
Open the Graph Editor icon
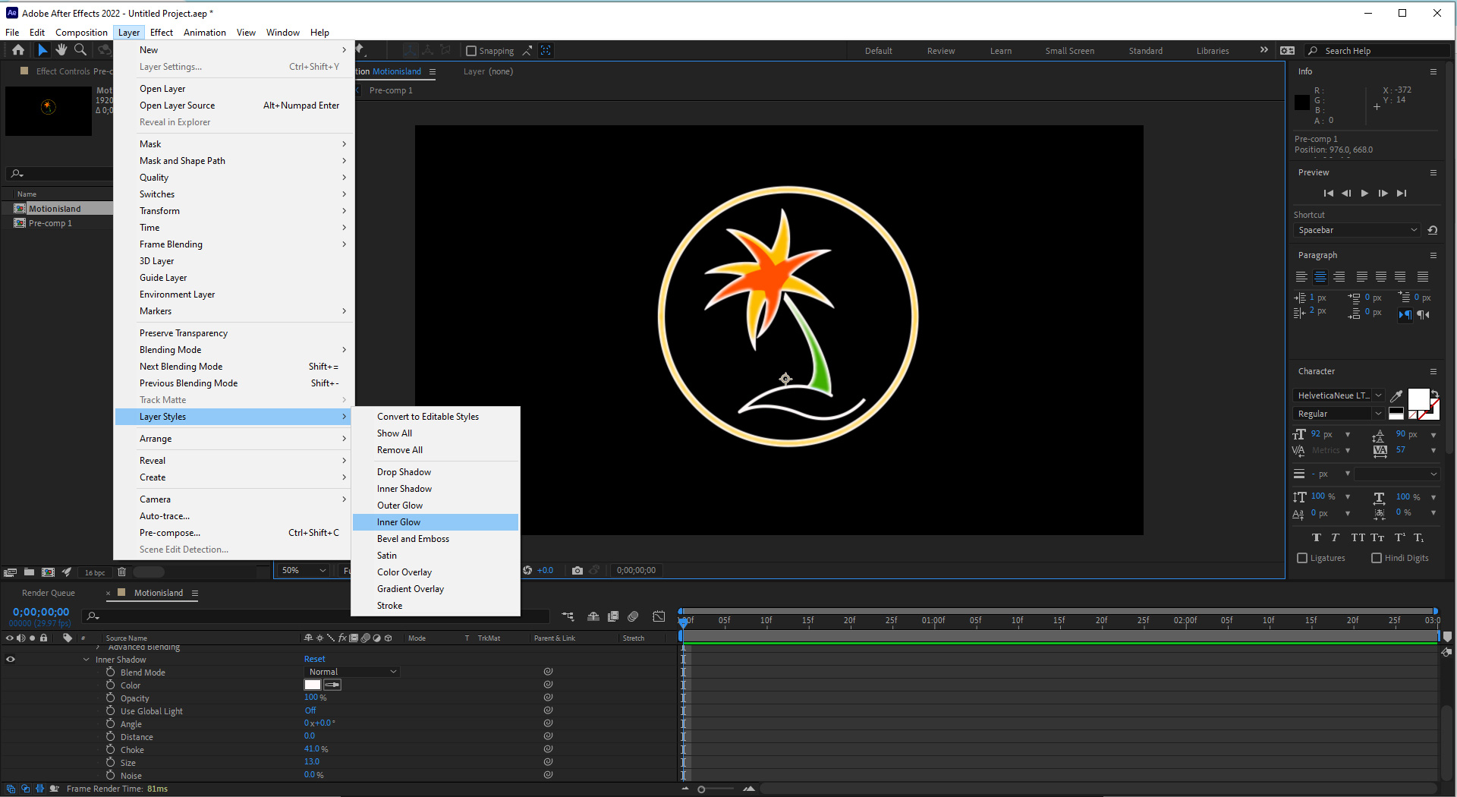[659, 616]
